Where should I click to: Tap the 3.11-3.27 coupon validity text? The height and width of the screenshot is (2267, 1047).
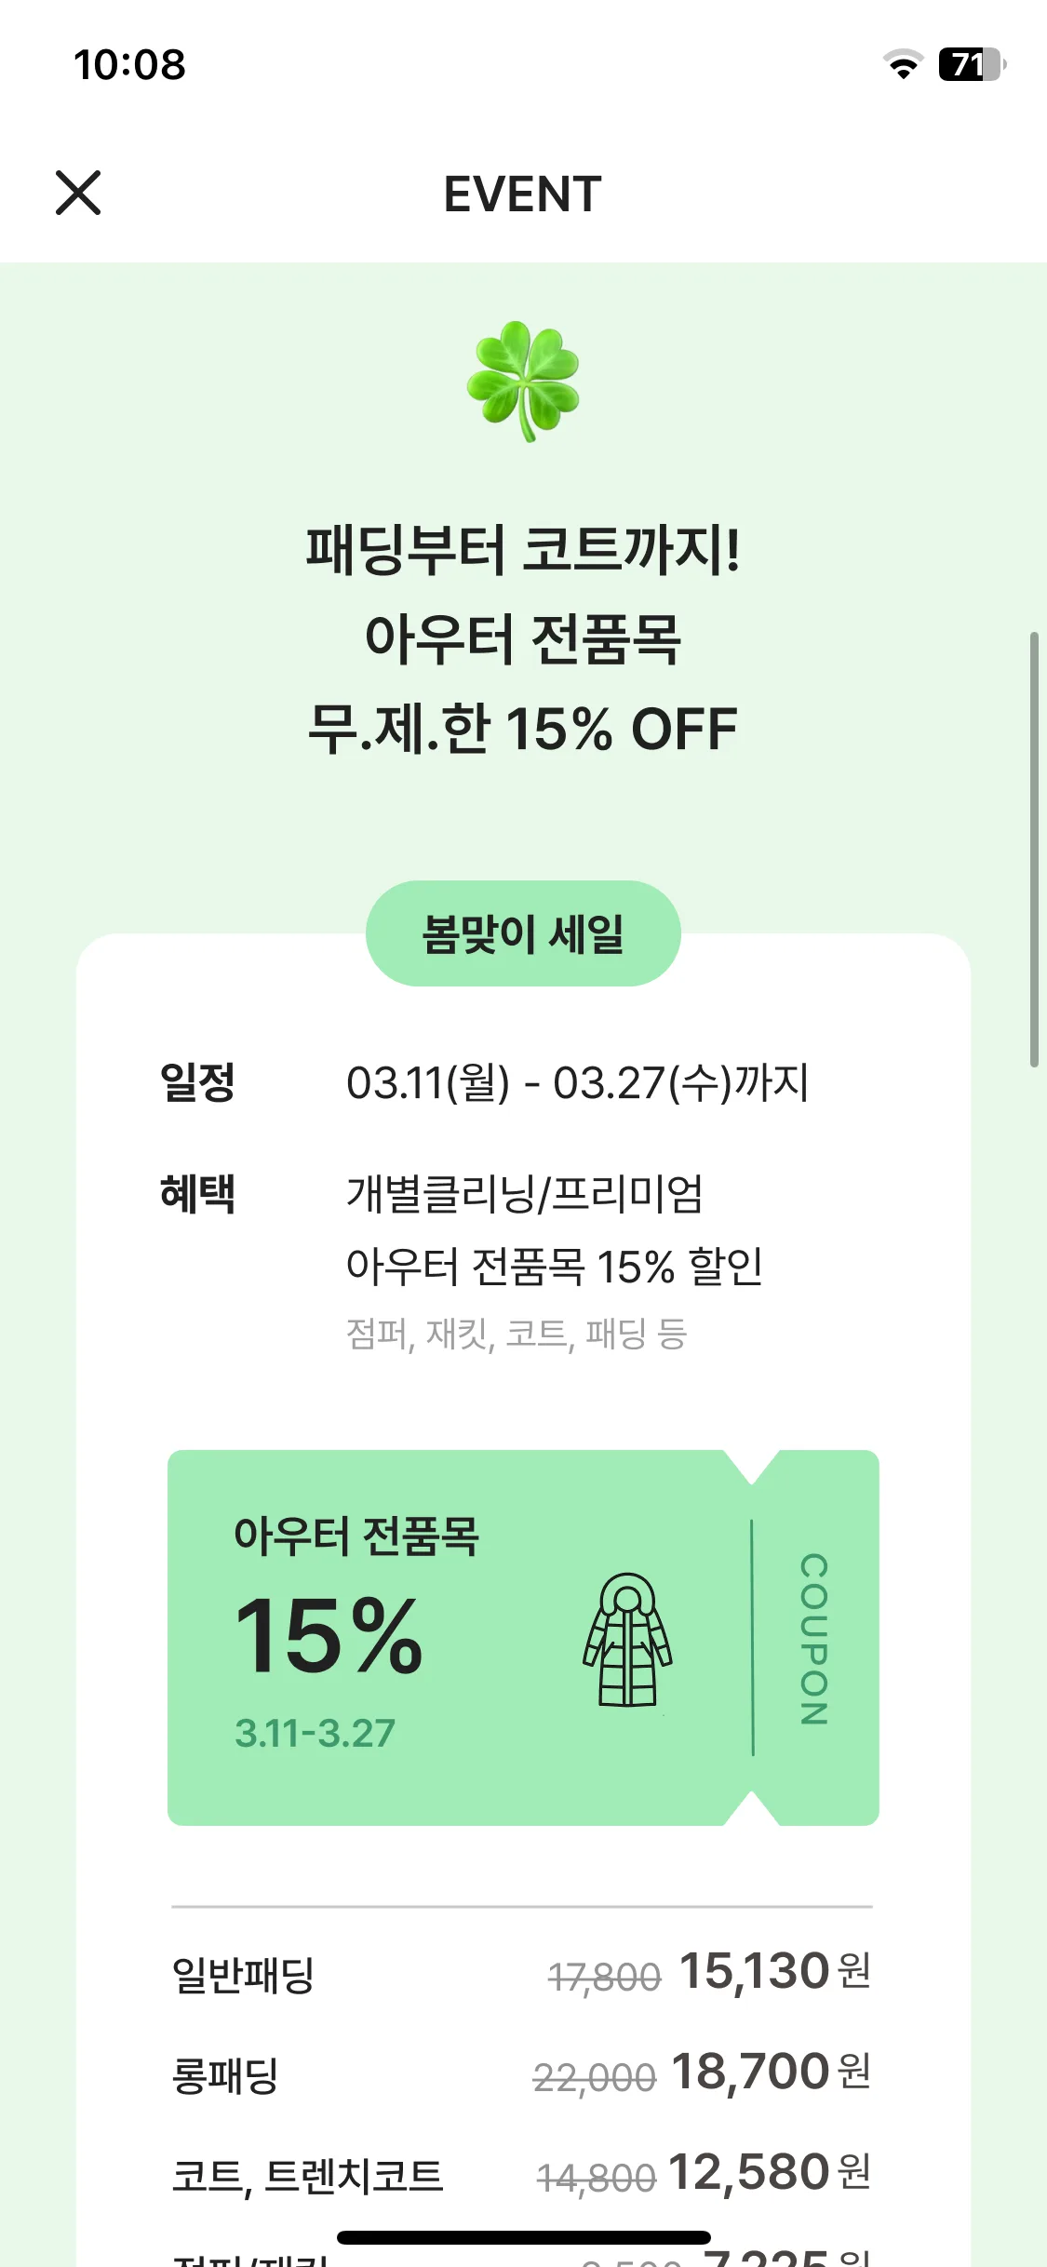click(315, 1733)
